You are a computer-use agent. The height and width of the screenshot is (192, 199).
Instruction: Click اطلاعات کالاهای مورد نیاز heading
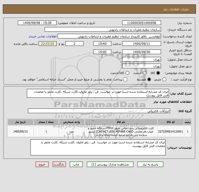tap(173, 102)
